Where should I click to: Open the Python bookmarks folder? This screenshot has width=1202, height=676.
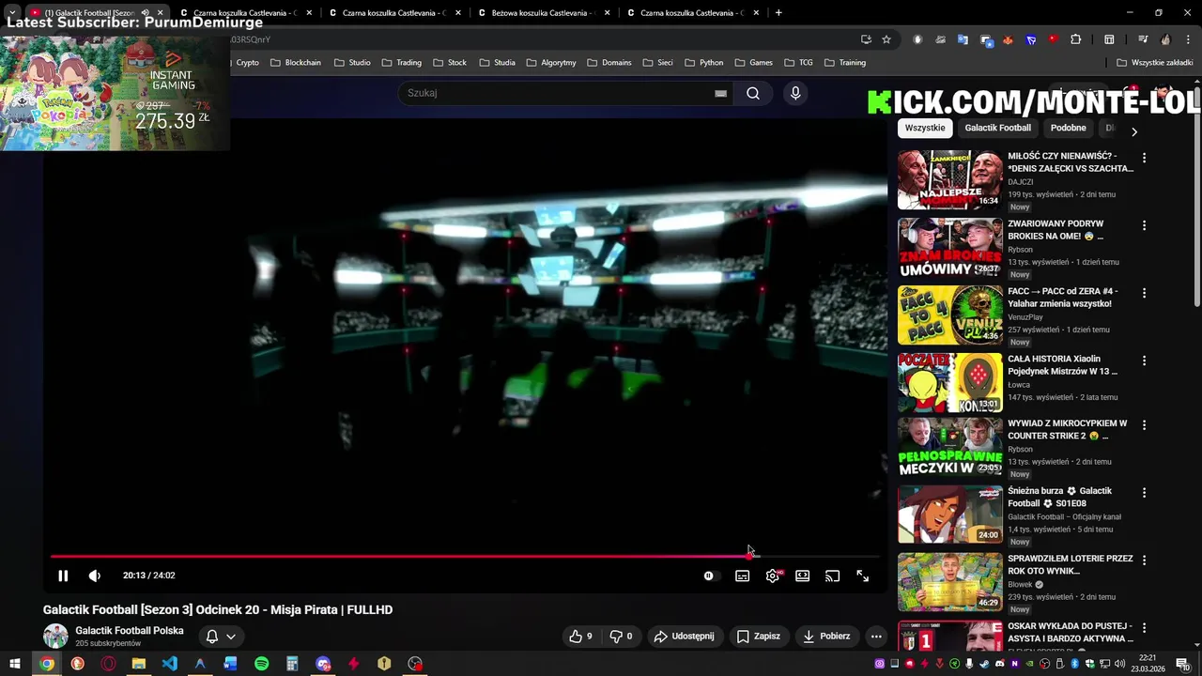tap(704, 63)
